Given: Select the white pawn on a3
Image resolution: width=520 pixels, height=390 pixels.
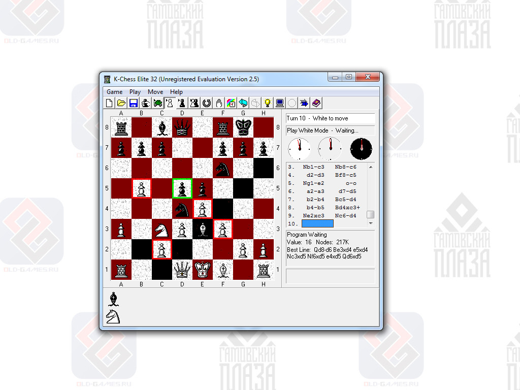Looking at the screenshot, I should (x=121, y=229).
